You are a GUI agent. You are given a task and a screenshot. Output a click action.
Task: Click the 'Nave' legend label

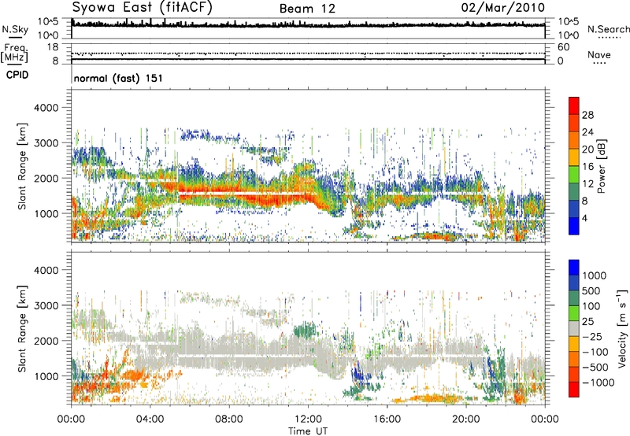598,55
